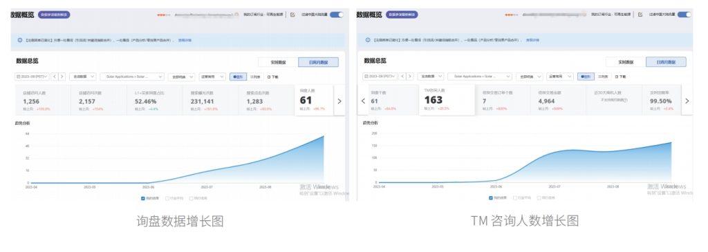Open the 2023-09 date picker, right panel
708x252 pixels.
[380, 77]
